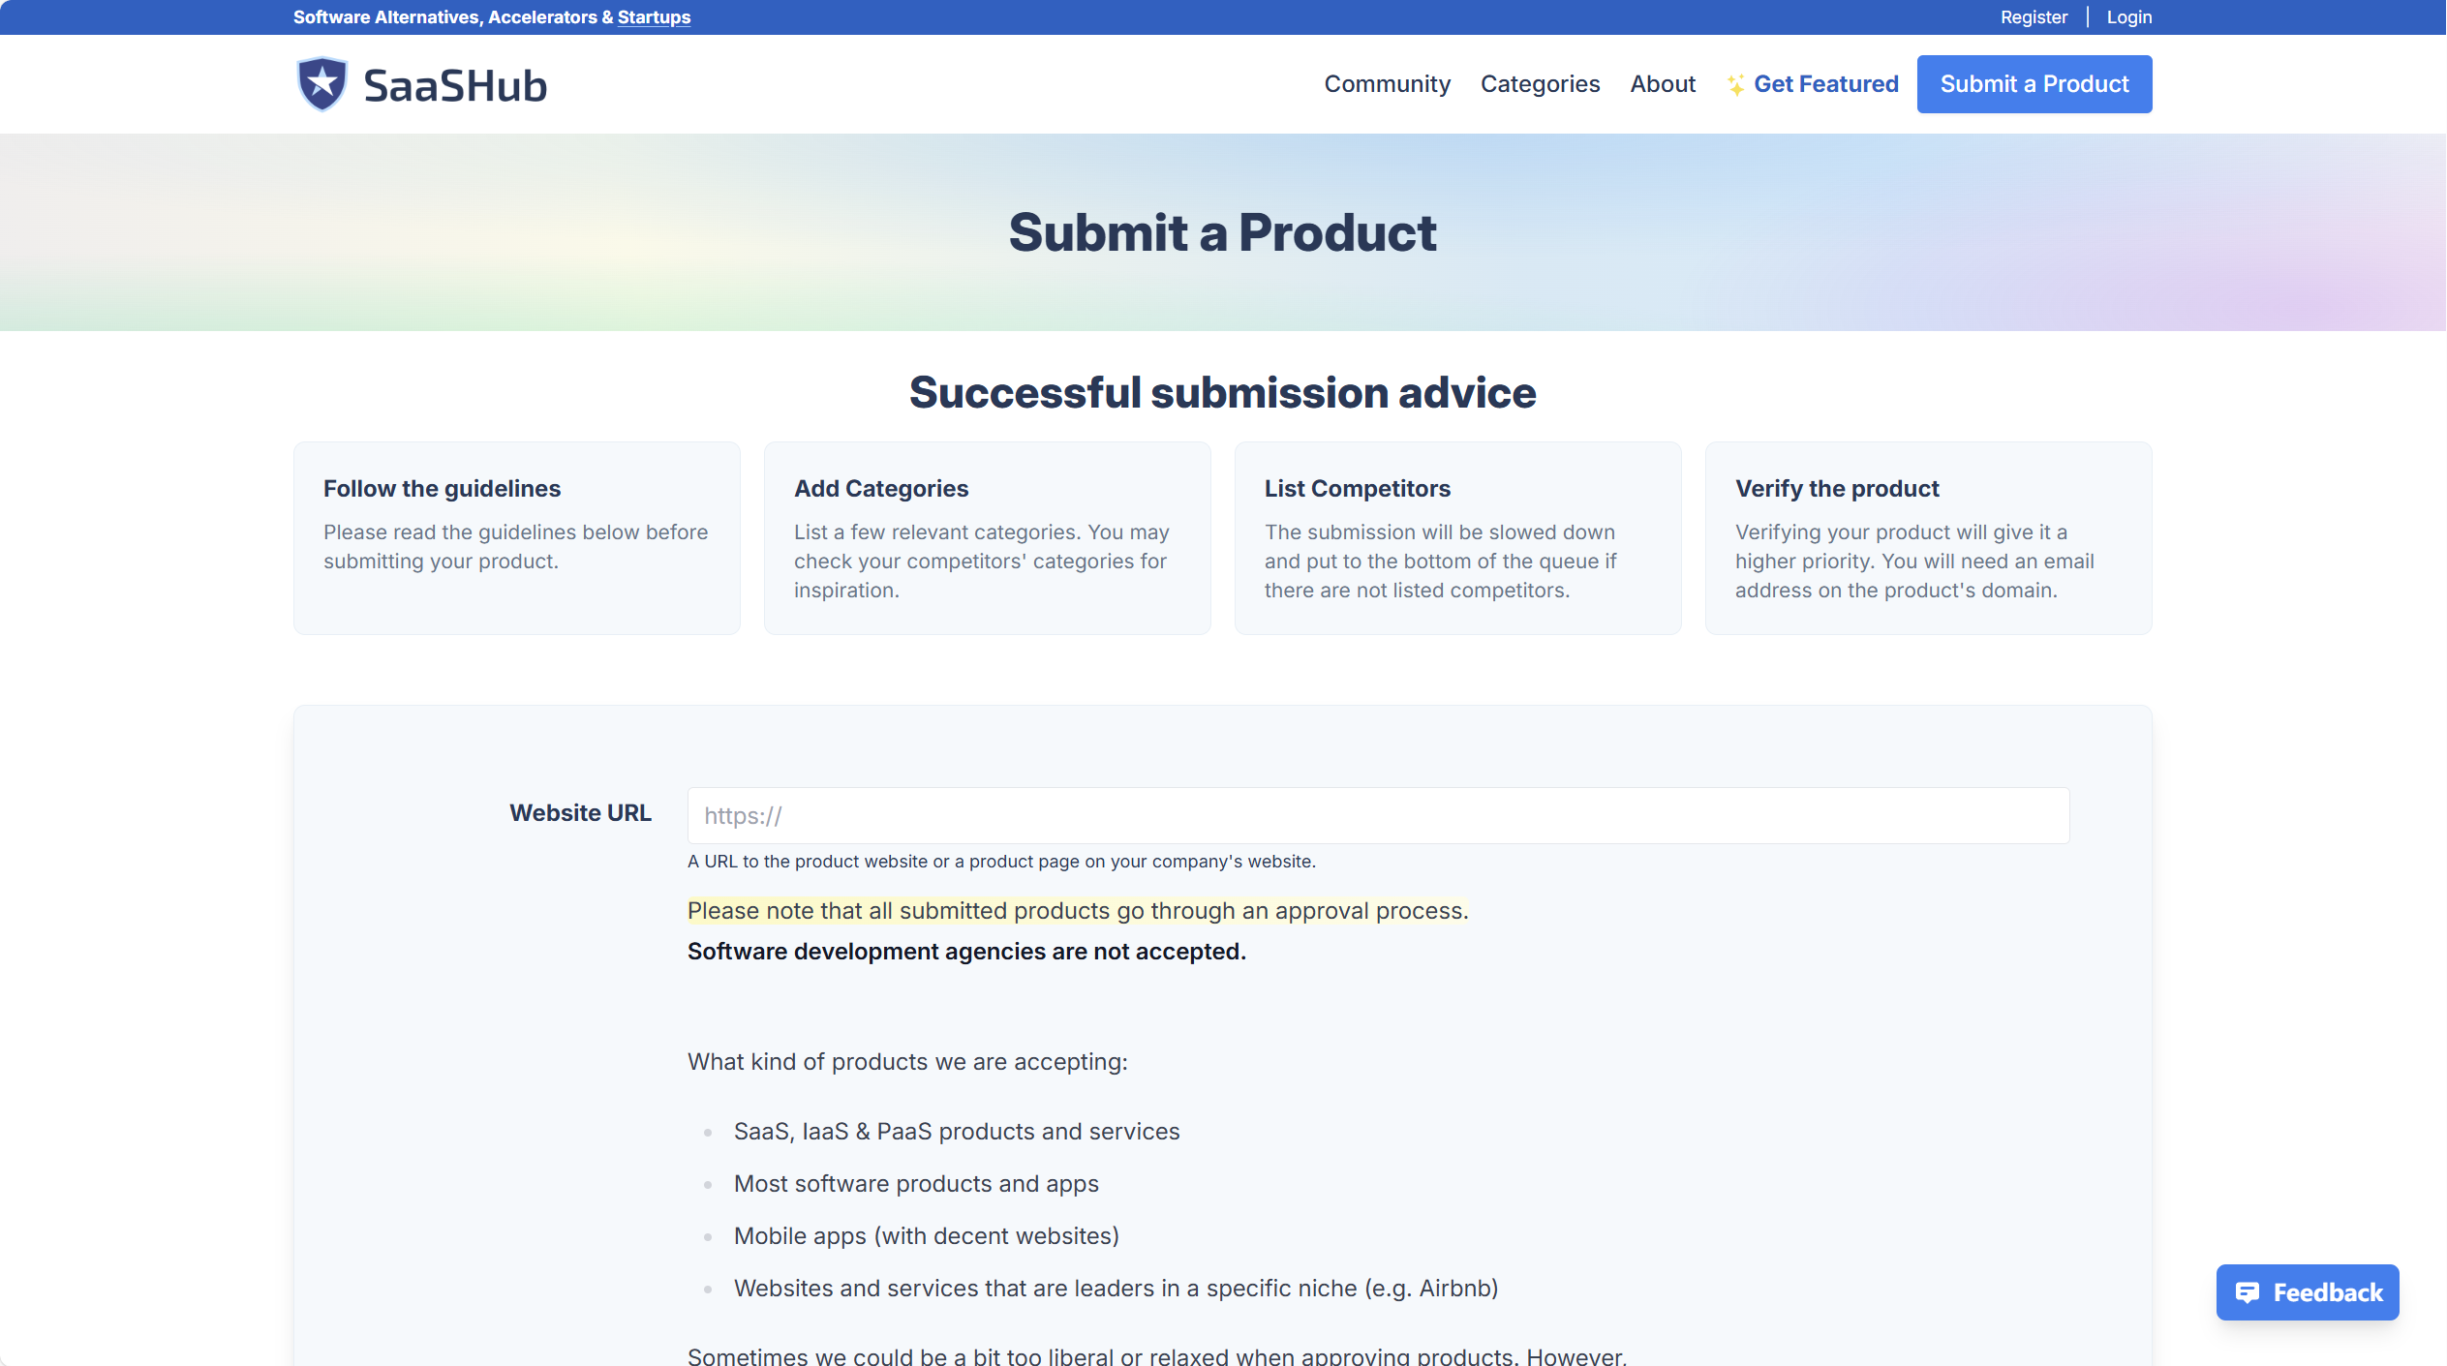Select the Add Categories card heading
The width and height of the screenshot is (2447, 1366).
pos(881,488)
